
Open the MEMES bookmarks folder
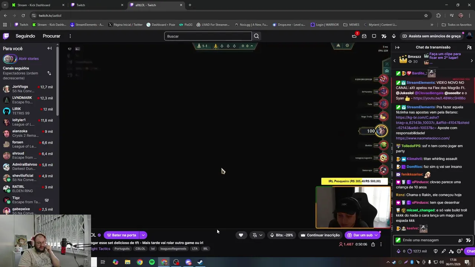(x=351, y=25)
